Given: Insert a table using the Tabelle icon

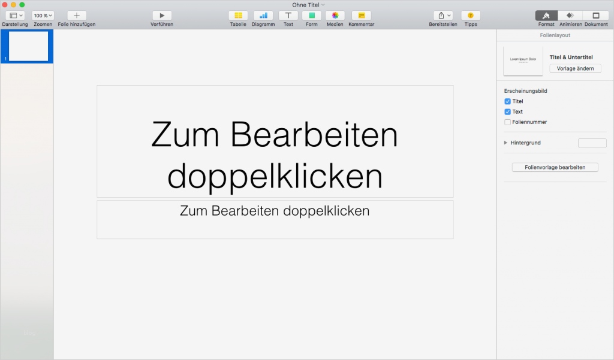Looking at the screenshot, I should point(237,15).
